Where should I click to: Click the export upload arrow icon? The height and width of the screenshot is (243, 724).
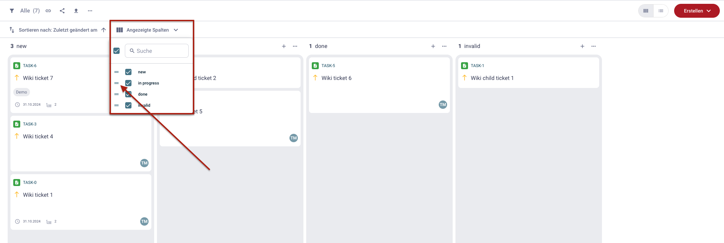[76, 11]
